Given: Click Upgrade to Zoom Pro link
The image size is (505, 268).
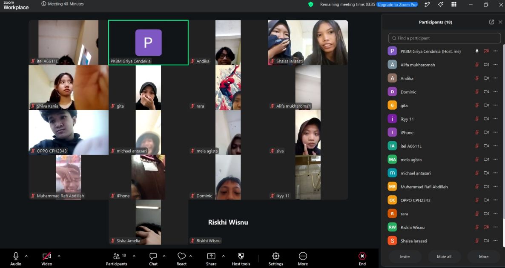Looking at the screenshot, I should (x=397, y=5).
